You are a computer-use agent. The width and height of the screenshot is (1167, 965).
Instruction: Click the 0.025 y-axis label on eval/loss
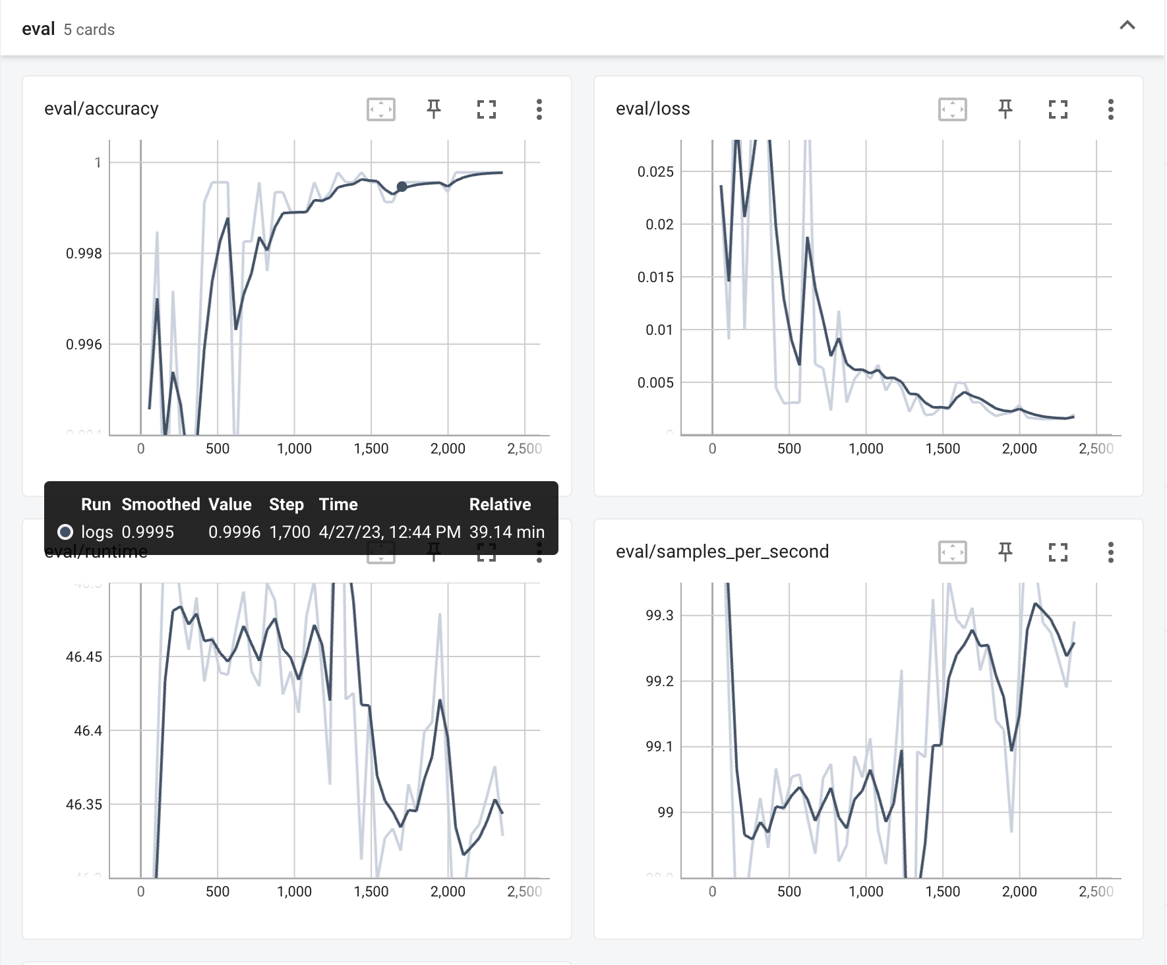[x=655, y=172]
